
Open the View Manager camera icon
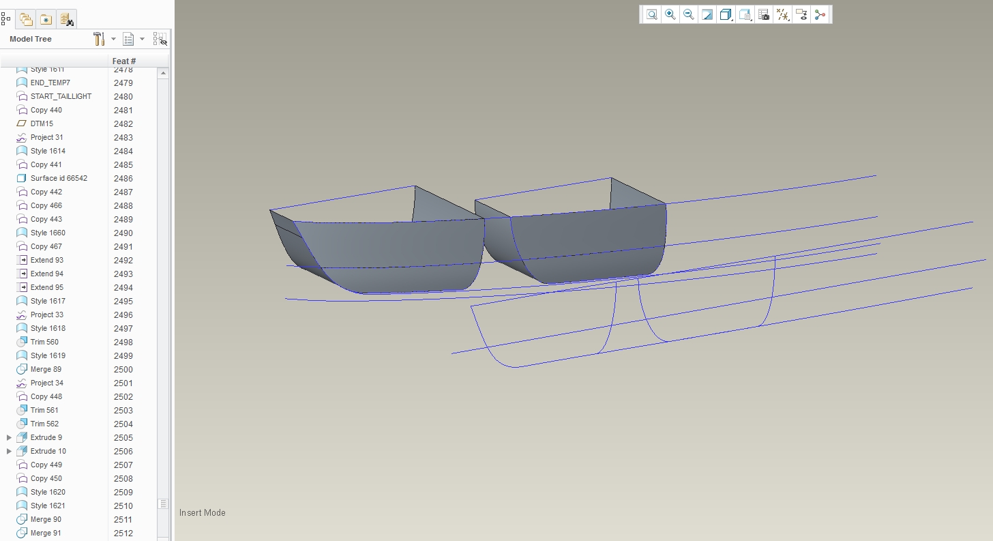(764, 14)
